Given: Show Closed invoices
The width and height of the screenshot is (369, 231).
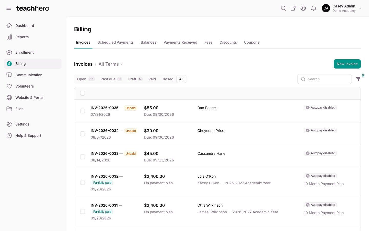Looking at the screenshot, I should tap(168, 79).
